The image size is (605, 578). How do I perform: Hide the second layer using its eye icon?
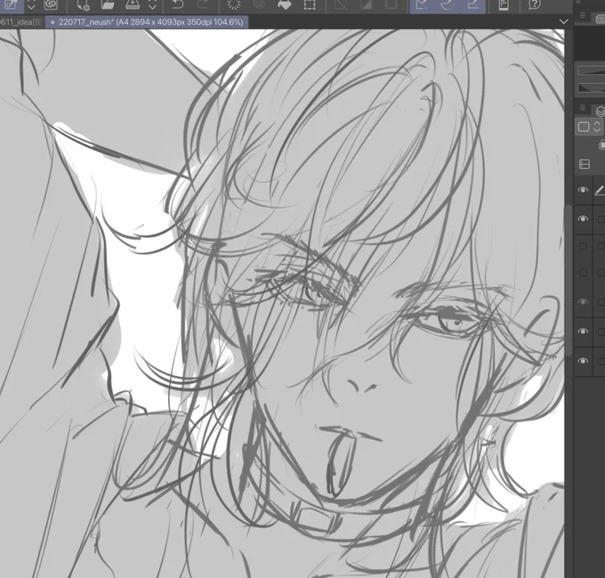click(x=583, y=218)
